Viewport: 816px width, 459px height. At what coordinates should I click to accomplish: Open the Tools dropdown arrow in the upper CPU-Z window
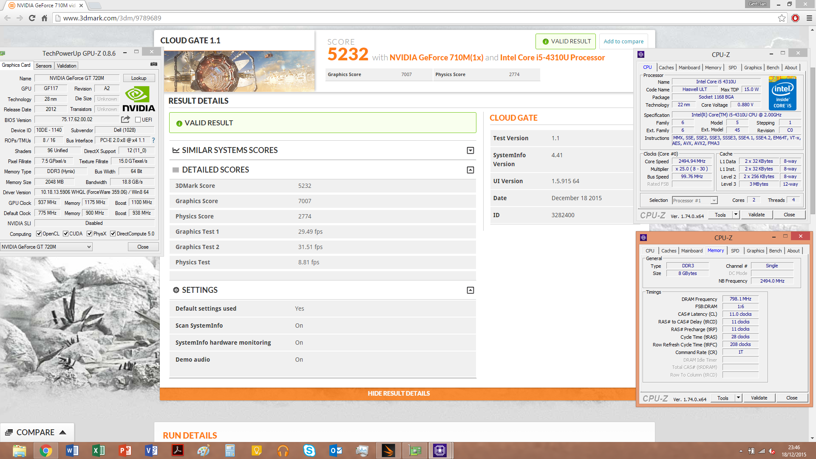(x=736, y=215)
